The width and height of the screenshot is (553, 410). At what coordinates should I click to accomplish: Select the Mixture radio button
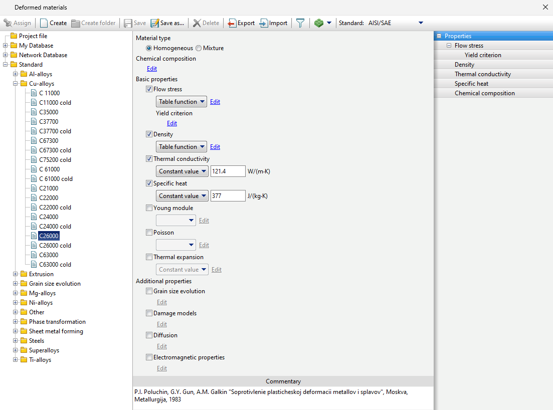tap(199, 48)
